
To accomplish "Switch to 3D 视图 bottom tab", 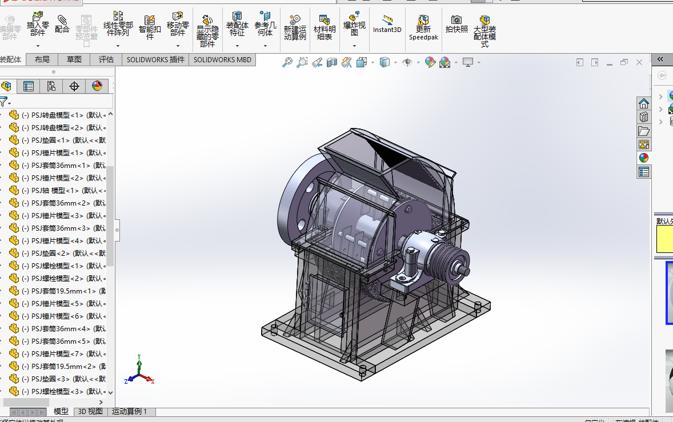I will (90, 412).
